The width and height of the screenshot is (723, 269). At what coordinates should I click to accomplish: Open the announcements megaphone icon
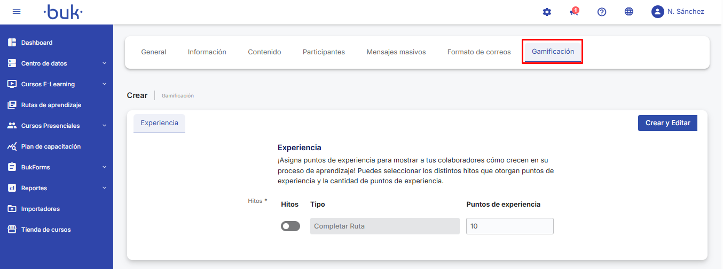click(574, 12)
